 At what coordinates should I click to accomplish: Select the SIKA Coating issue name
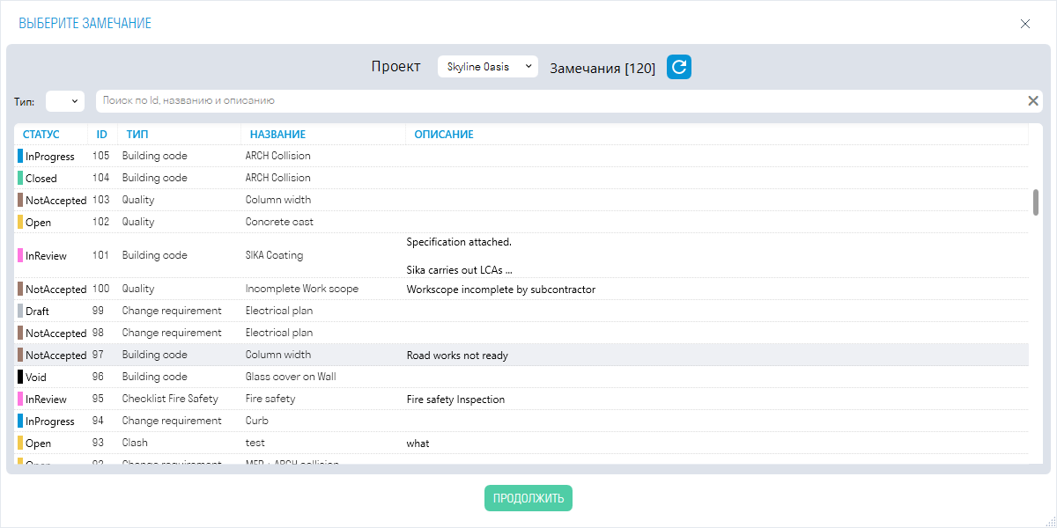274,255
